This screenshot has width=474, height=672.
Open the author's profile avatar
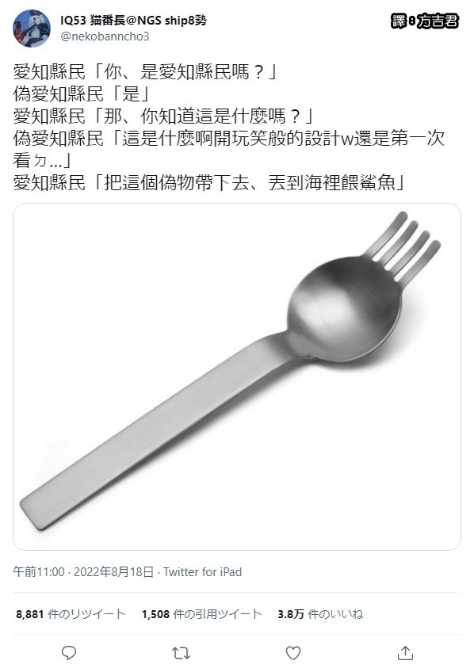32,29
